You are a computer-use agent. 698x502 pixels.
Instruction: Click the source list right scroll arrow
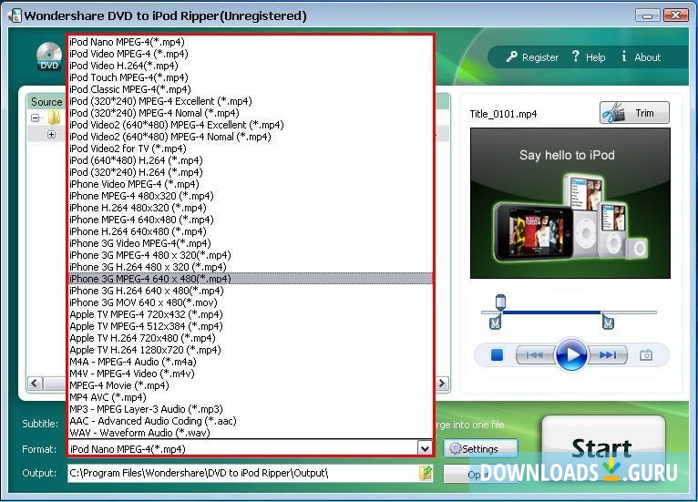[x=442, y=384]
